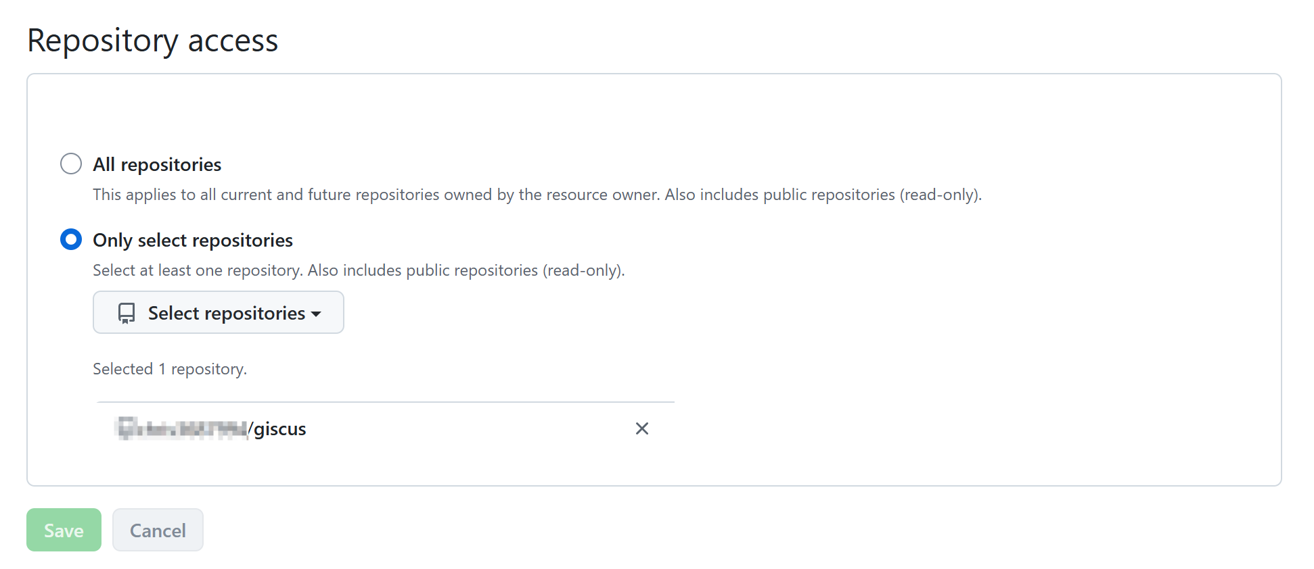Screen dimensions: 1314x569
Task: Save the repository access settings
Action: pyautogui.click(x=64, y=530)
